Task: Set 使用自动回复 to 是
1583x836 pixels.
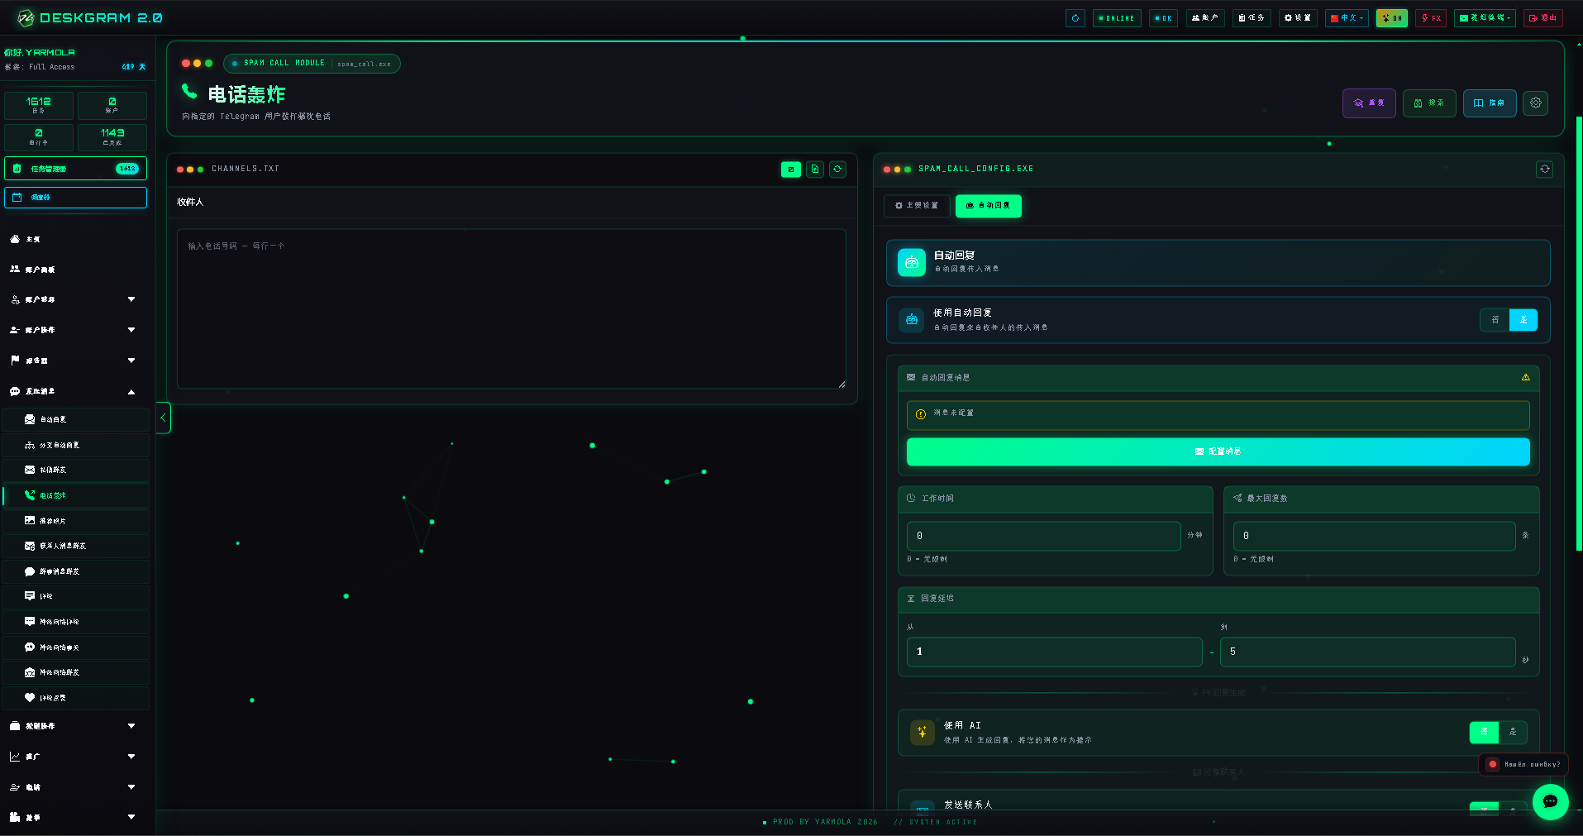Action: click(1523, 320)
